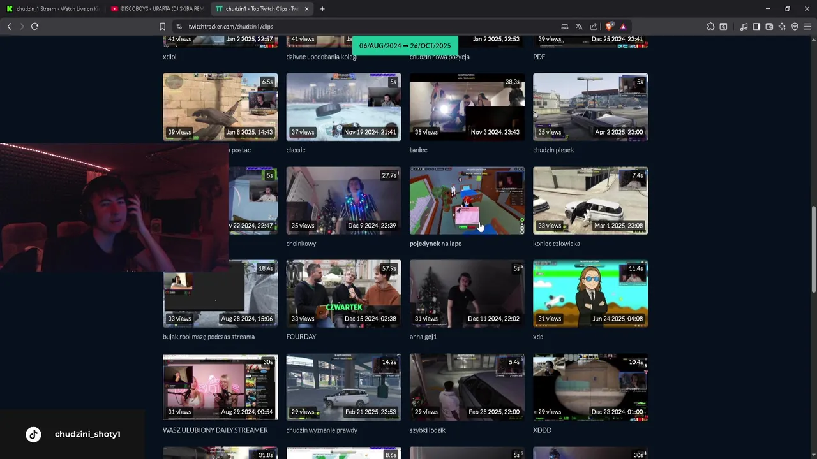Open the 'ahha gej1' clip thumbnail

467,294
